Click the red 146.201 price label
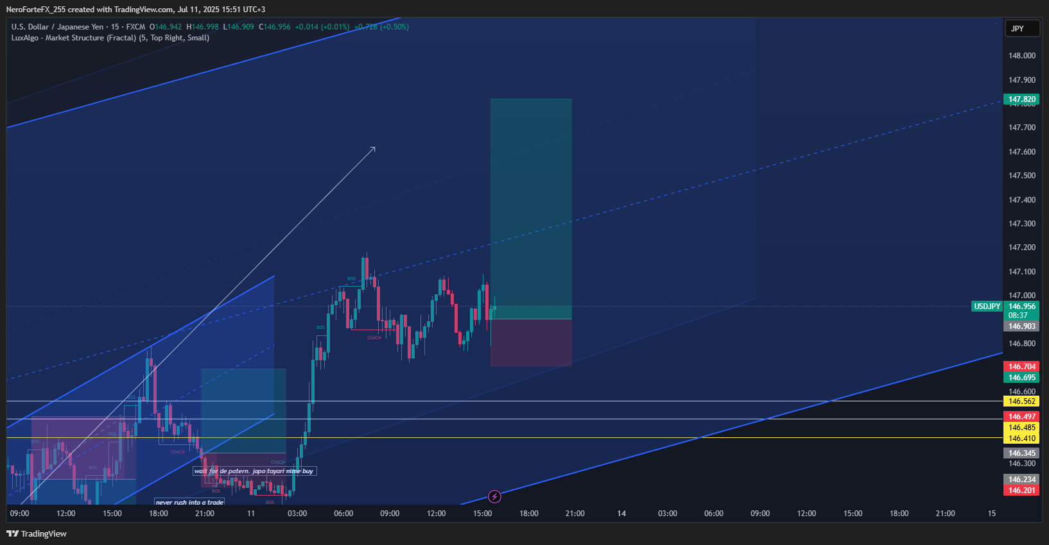 click(1021, 491)
